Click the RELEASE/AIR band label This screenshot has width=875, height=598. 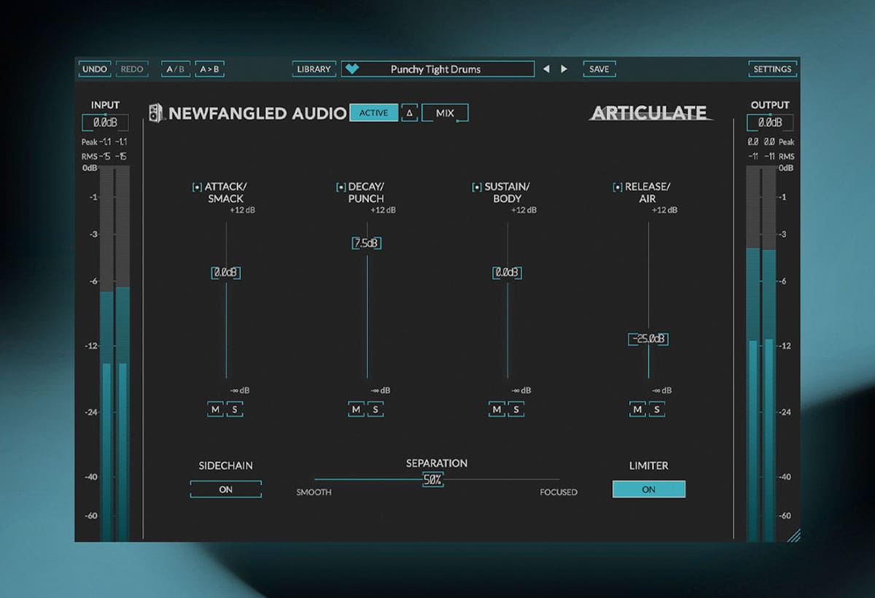[647, 193]
